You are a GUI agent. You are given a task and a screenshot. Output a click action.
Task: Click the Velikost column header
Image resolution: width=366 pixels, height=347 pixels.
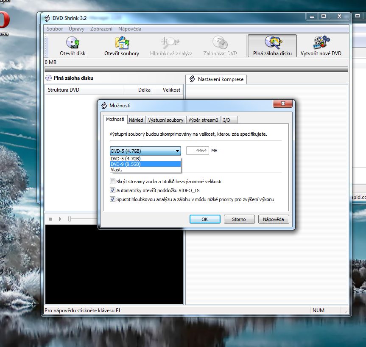click(168, 90)
